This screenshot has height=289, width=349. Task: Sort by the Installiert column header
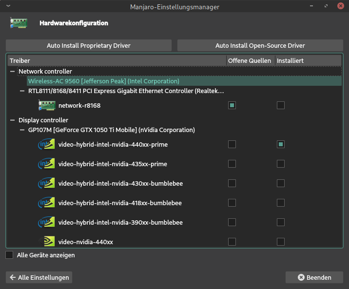pyautogui.click(x=308, y=60)
